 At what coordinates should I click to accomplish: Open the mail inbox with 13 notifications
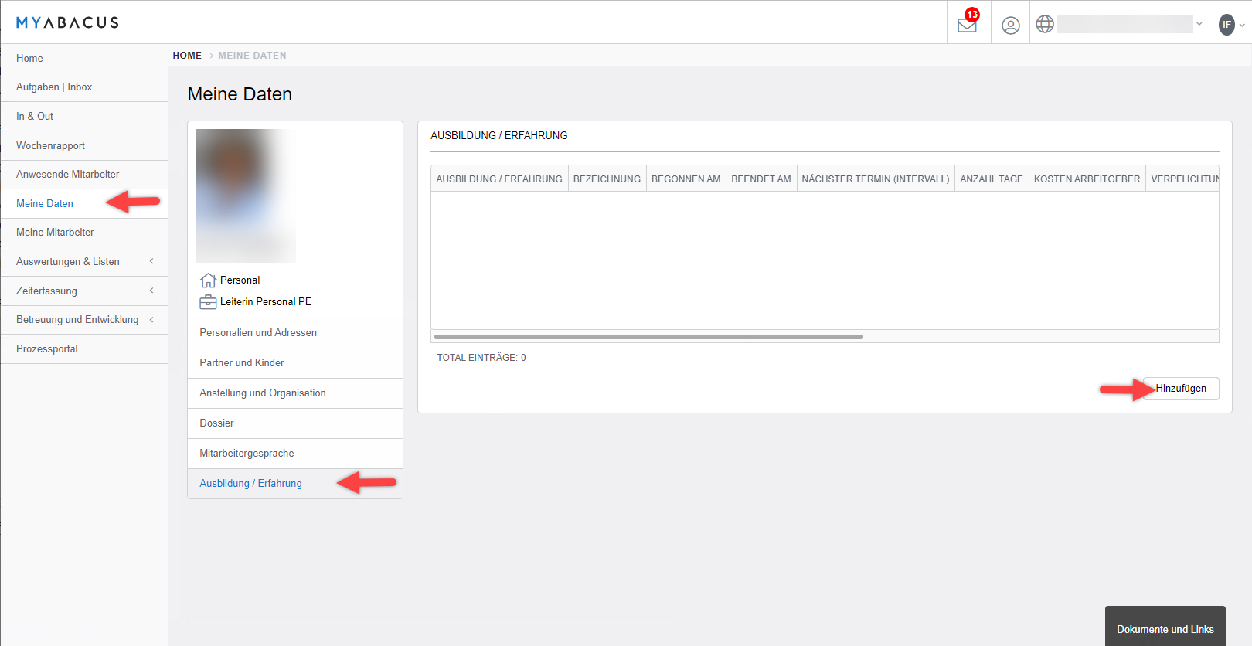968,23
